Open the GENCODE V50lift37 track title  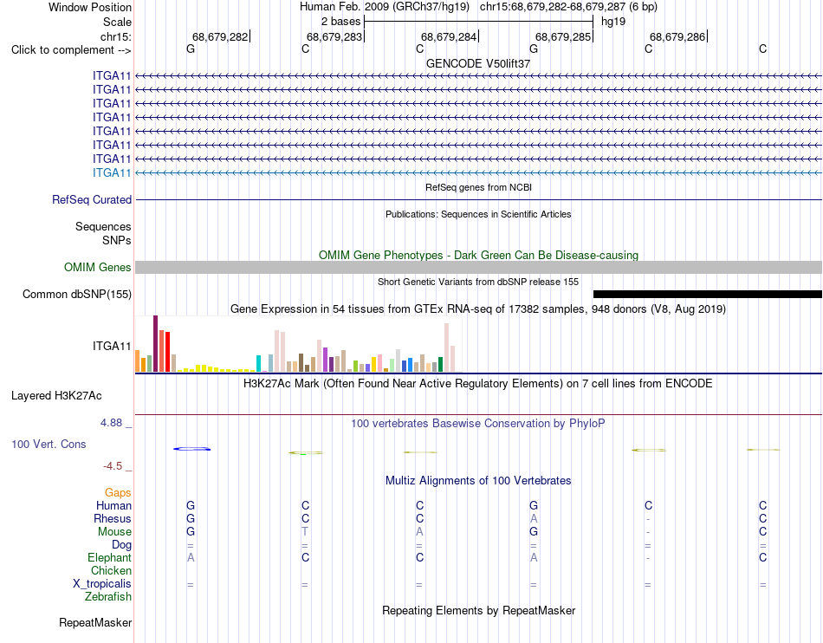coord(478,63)
